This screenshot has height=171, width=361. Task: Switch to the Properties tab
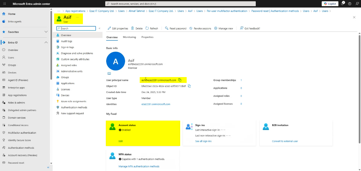147,37
